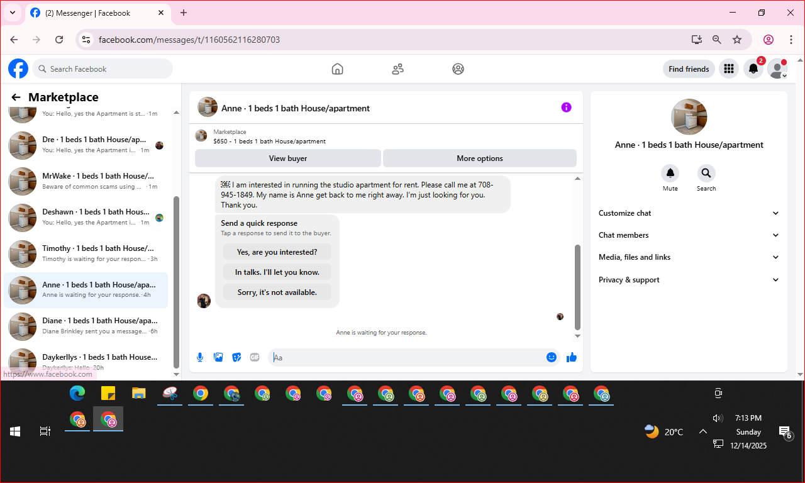Screen dimensions: 805x483
Task: Select the Messenger | Facebook browser tab
Action: [98, 13]
